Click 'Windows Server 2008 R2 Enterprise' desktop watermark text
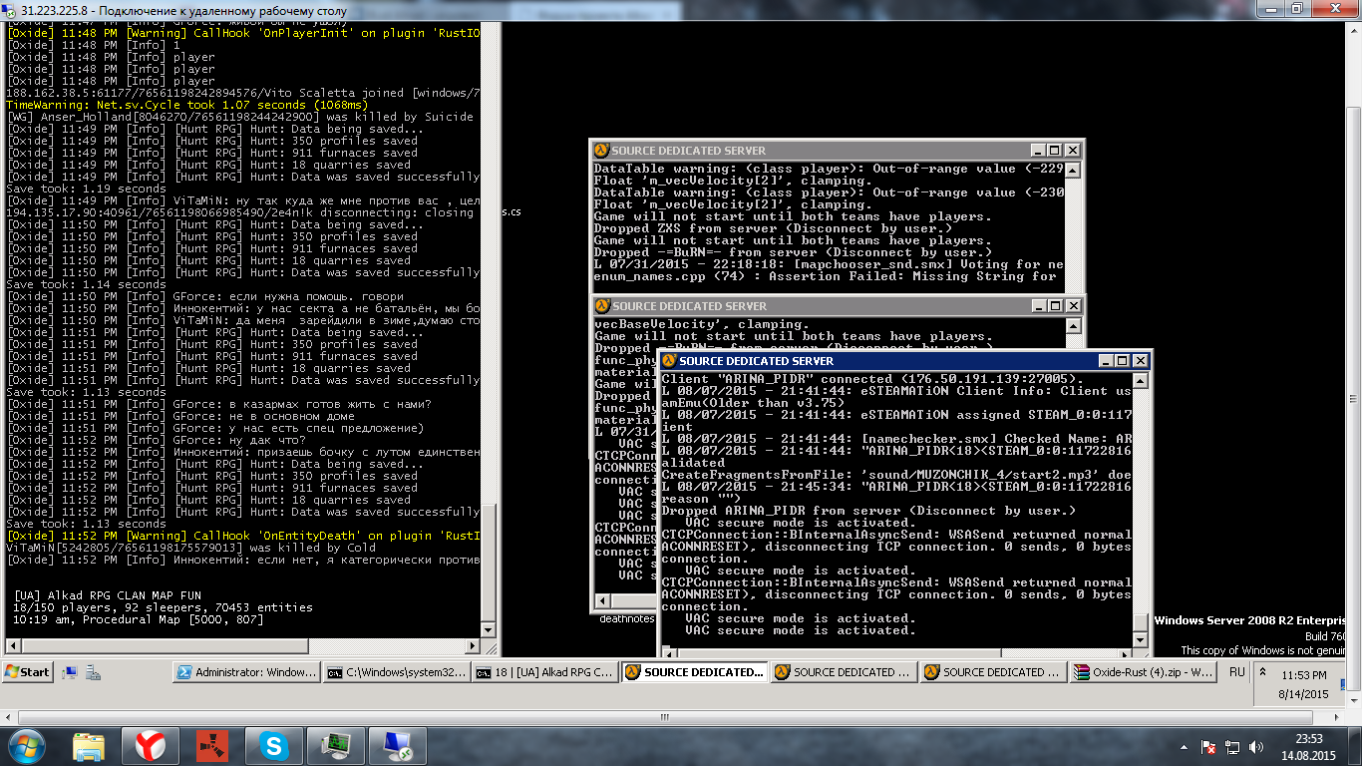The image size is (1362, 766). point(1248,620)
